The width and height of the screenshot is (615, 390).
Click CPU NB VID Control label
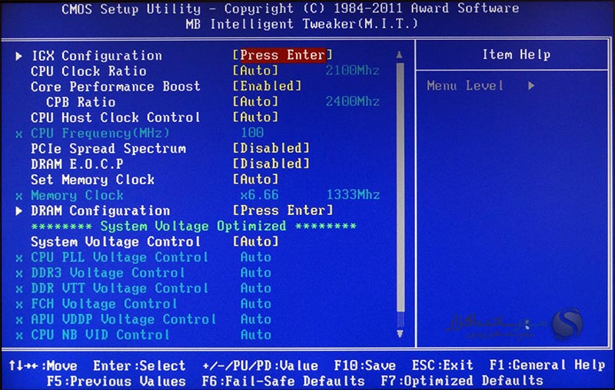[100, 335]
